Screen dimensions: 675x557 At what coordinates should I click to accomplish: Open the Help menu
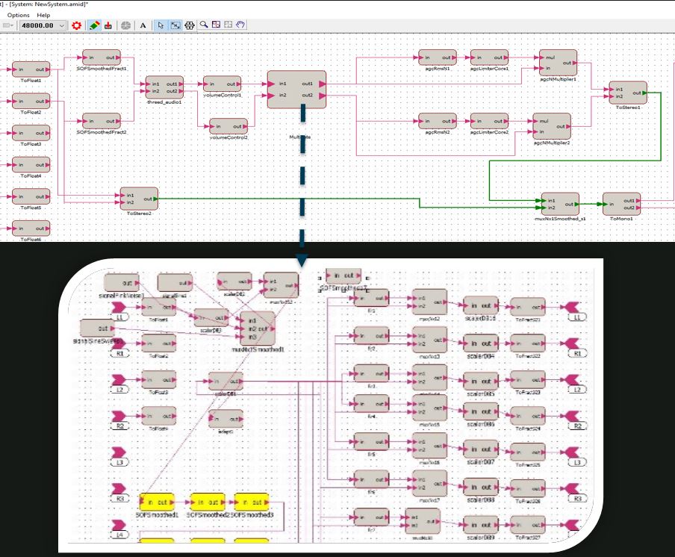tap(43, 15)
